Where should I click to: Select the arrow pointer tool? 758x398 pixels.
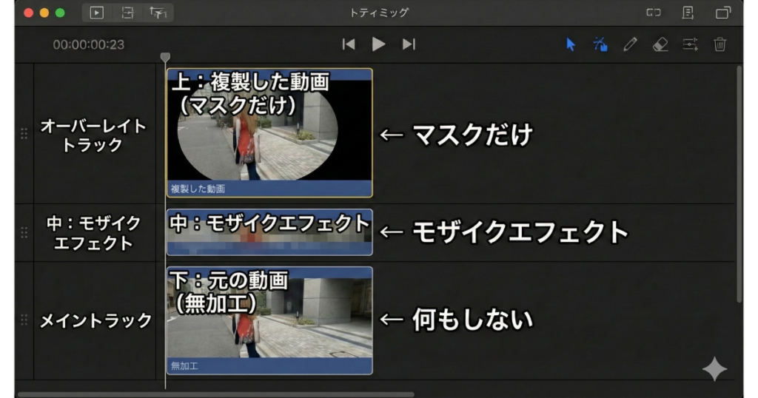click(x=570, y=44)
